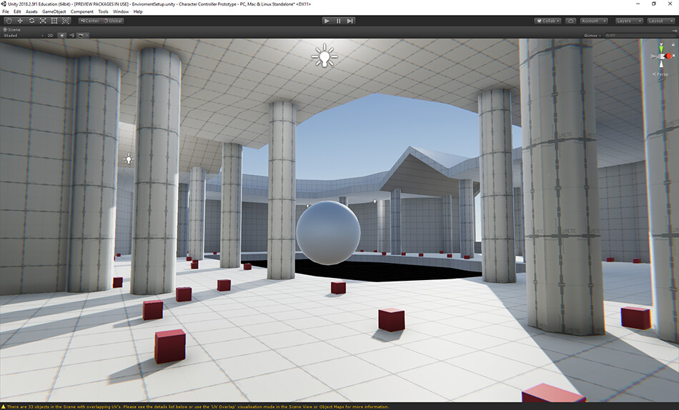The image size is (679, 410).
Task: Toggle pivot mode Center button
Action: coord(89,21)
